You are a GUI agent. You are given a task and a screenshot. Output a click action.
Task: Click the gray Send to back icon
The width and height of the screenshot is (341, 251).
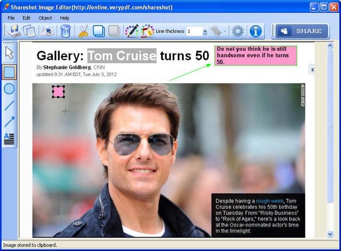(114, 31)
